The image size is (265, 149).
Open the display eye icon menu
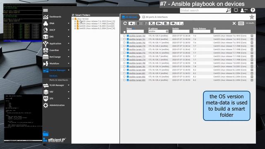[173, 23]
